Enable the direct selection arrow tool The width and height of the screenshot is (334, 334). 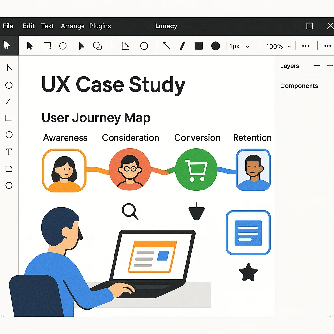coord(82,46)
